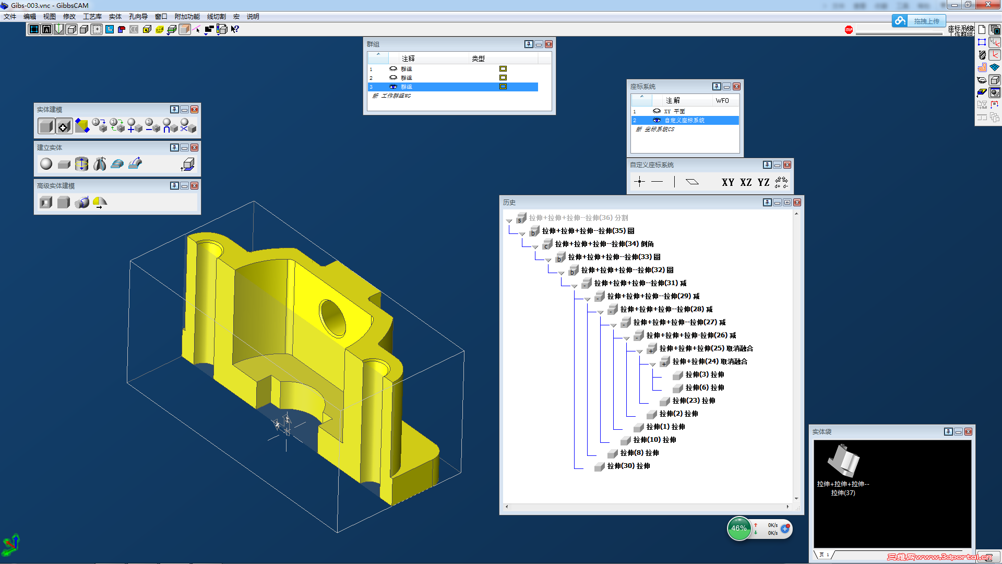The width and height of the screenshot is (1002, 564).
Task: Collapse the 拉伸(34) 倒角 tree node
Action: 535,246
